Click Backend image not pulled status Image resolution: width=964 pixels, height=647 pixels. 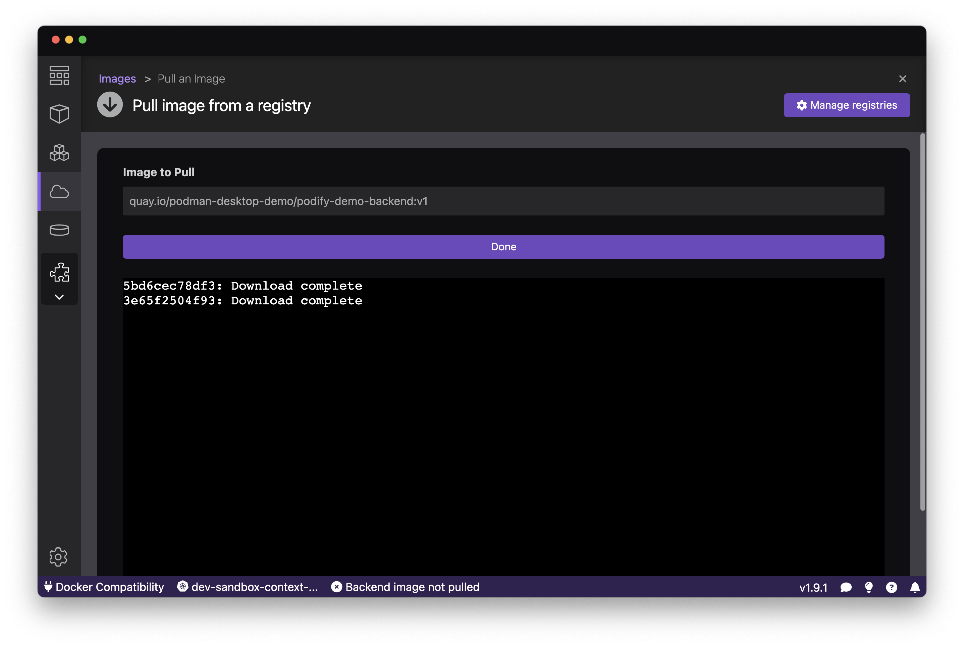pos(405,587)
